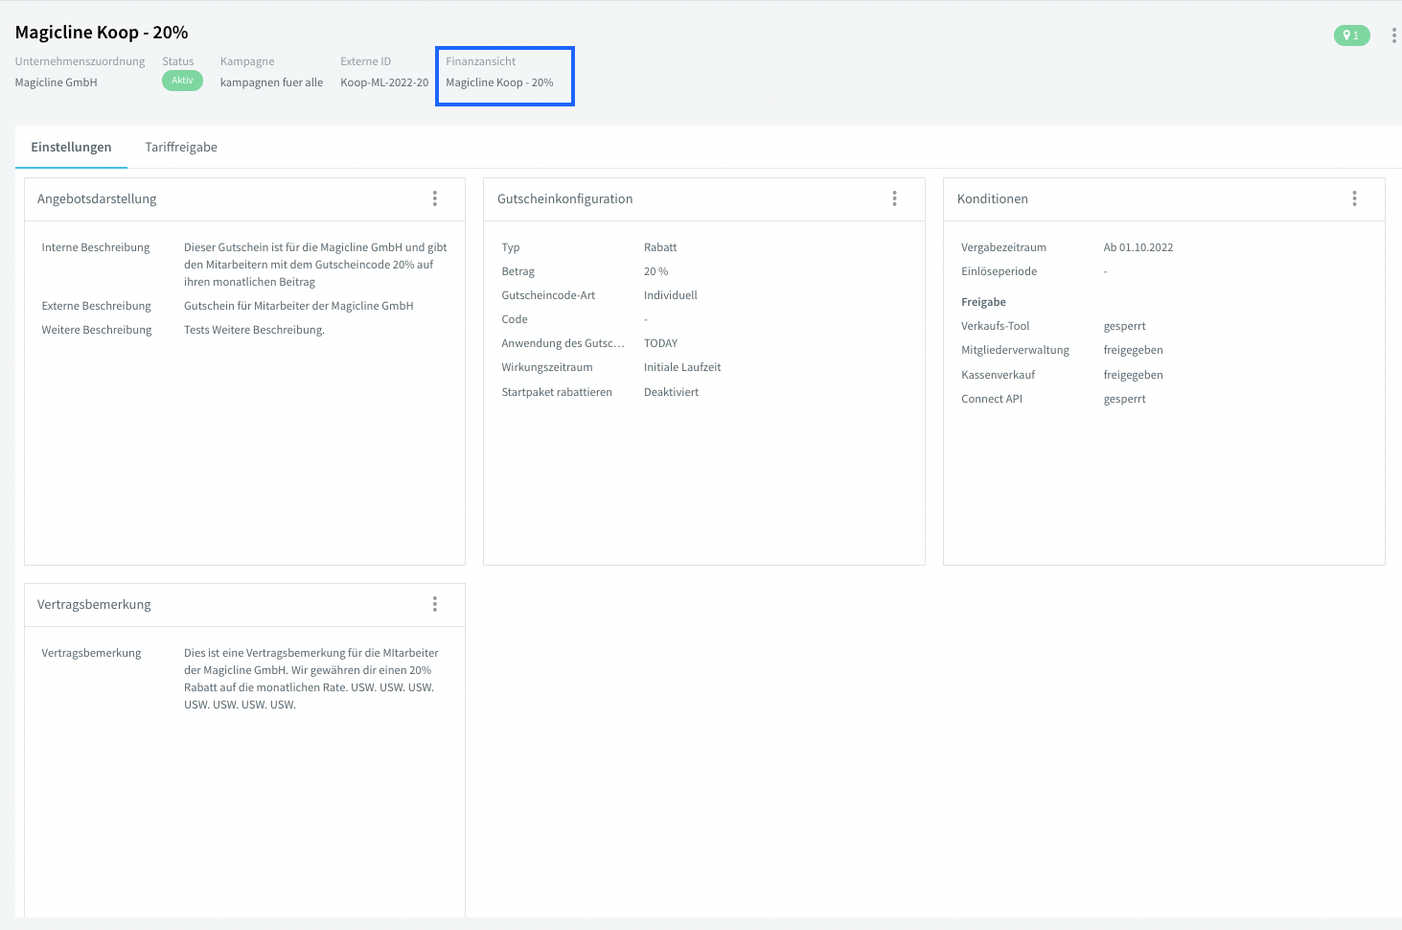The image size is (1402, 930).
Task: Click the truncated Anwendung des Gutsc… label
Action: [x=563, y=343]
